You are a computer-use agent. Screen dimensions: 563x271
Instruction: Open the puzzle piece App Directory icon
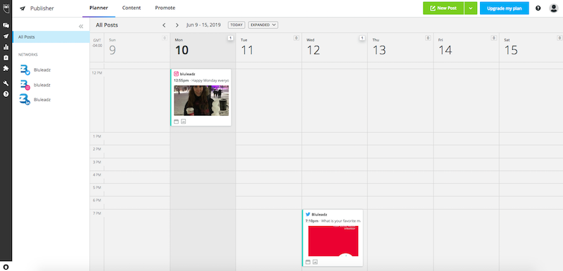coord(6,68)
